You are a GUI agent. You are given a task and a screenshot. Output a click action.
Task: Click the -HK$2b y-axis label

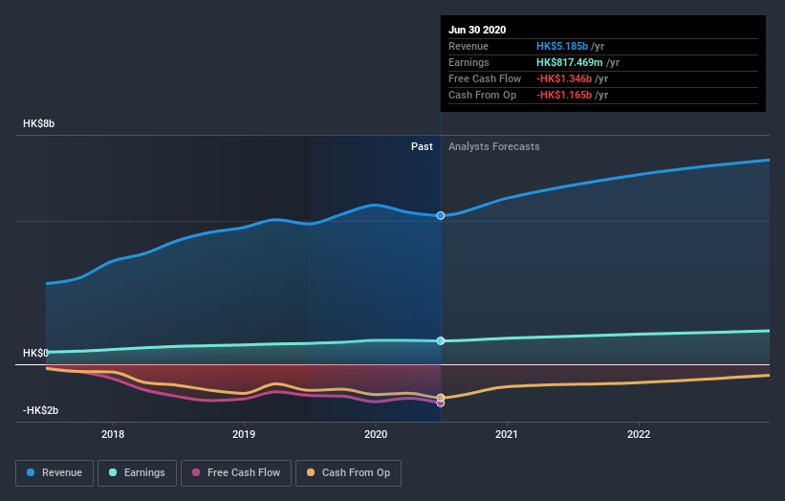pos(40,410)
